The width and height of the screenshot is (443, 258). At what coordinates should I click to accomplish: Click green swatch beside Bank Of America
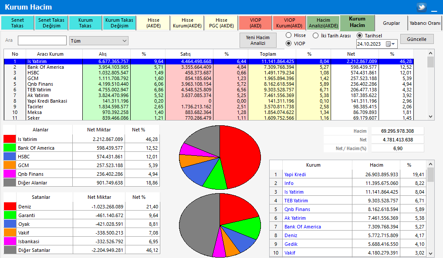[10, 147]
